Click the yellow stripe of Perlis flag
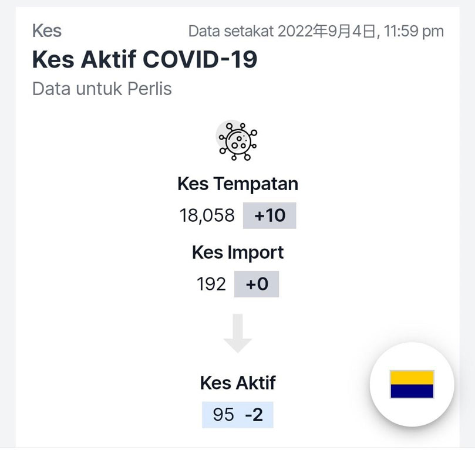 412,377
